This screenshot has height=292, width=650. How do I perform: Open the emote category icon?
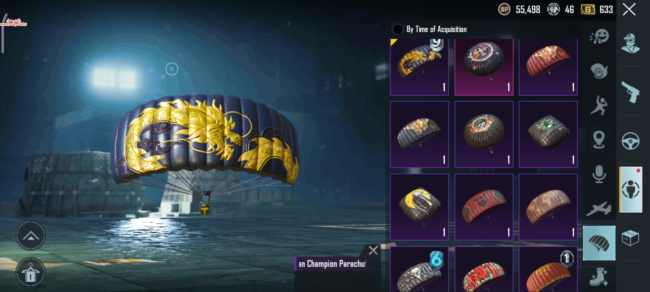coord(599,37)
